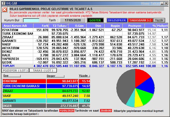Sort by O.Gün column header
170x117 pixels.
(x=77, y=26)
